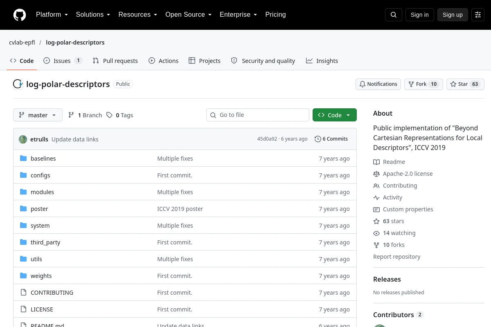Open the master branch selector dropdown
491x327 pixels.
coord(38,115)
